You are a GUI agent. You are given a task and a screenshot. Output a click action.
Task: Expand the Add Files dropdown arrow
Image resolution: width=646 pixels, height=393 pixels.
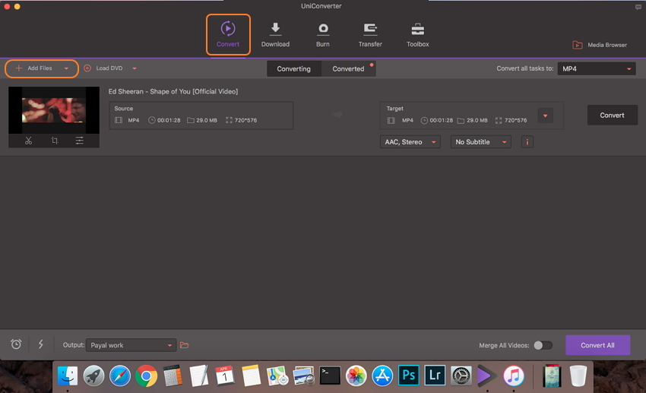[66, 68]
